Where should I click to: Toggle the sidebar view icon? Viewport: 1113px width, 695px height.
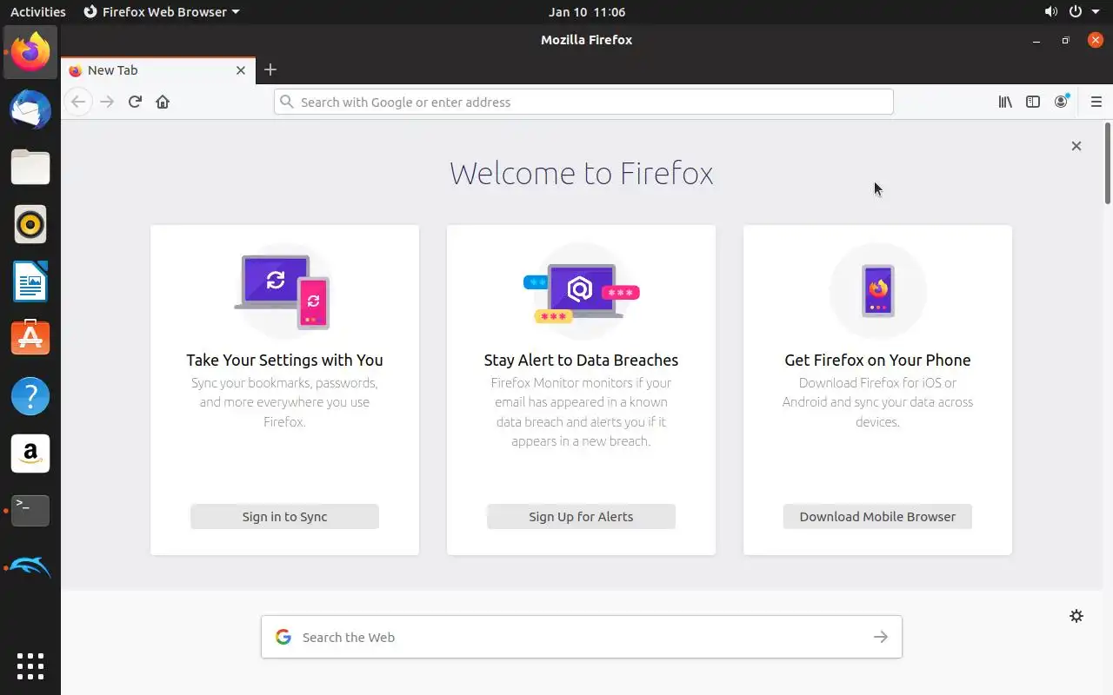click(1033, 102)
